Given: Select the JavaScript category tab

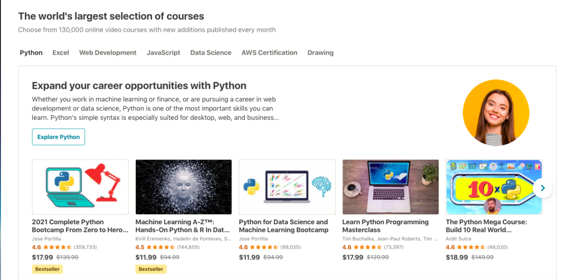Looking at the screenshot, I should 163,53.
